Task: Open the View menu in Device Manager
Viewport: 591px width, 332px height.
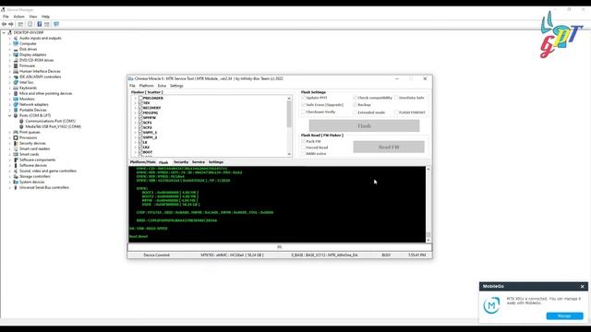Action: 33,17
